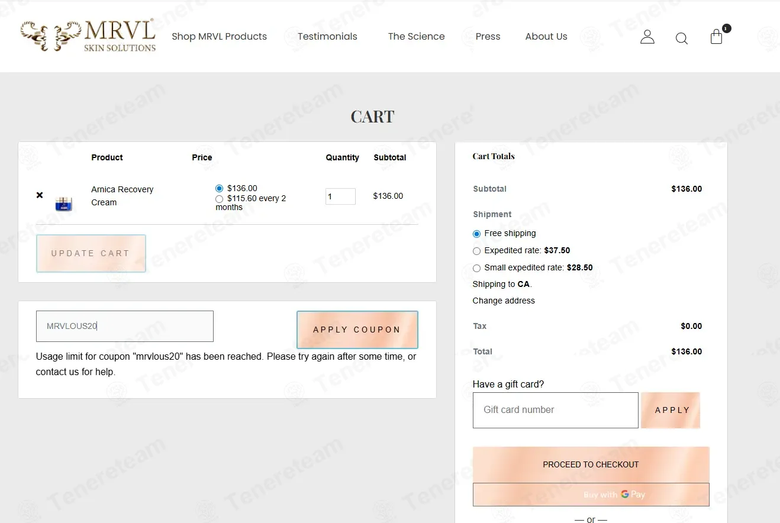Click the Gift card number field
Viewport: 780px width, 523px height.
[x=556, y=410]
